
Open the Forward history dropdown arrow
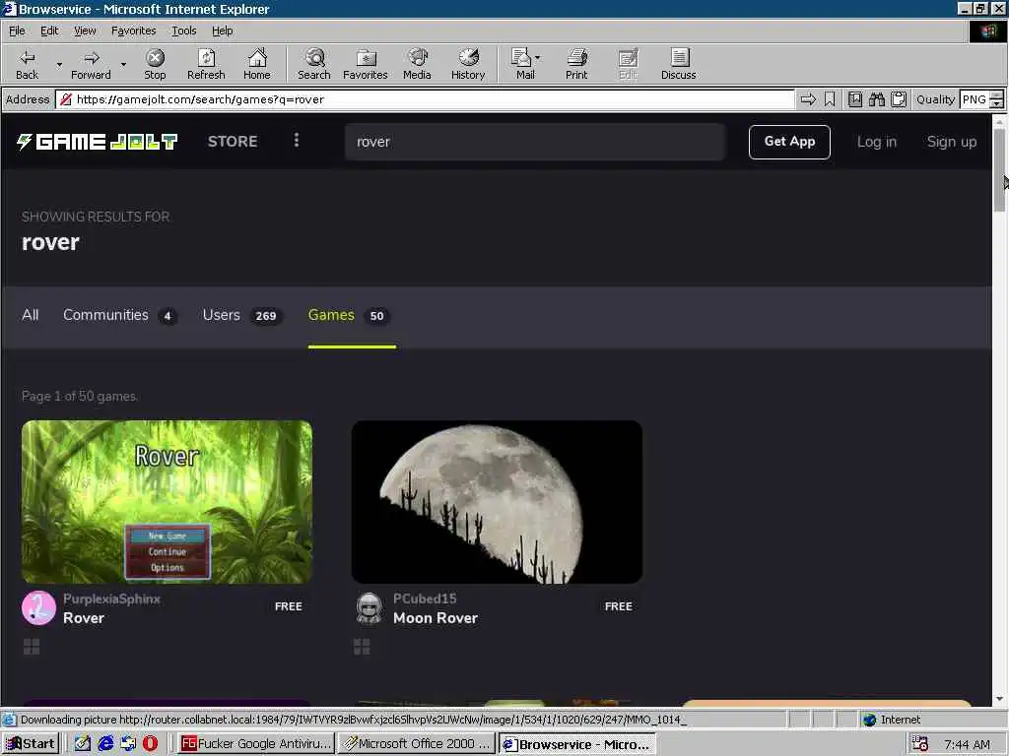click(123, 64)
